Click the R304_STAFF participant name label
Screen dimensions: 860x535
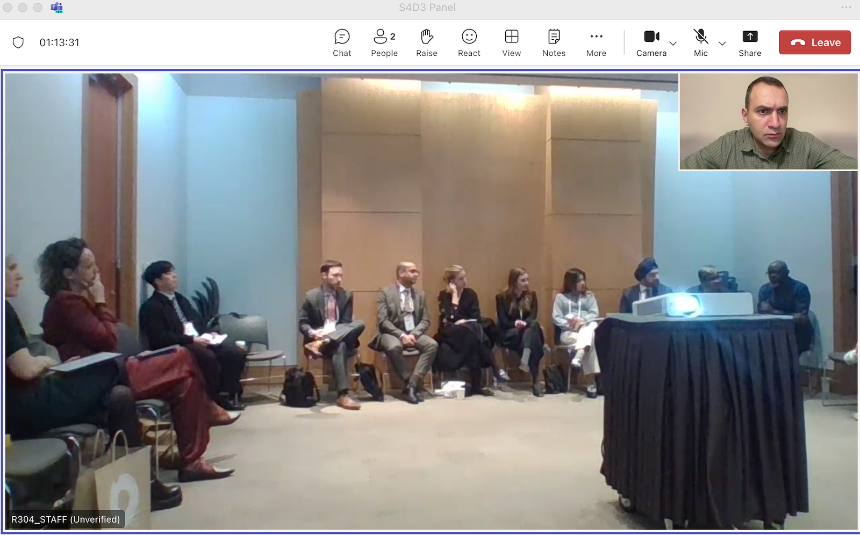pyautogui.click(x=64, y=519)
